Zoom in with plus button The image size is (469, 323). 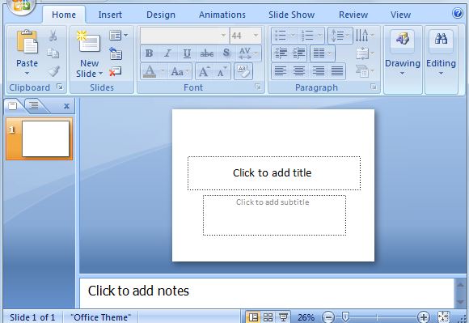pyautogui.click(x=424, y=317)
